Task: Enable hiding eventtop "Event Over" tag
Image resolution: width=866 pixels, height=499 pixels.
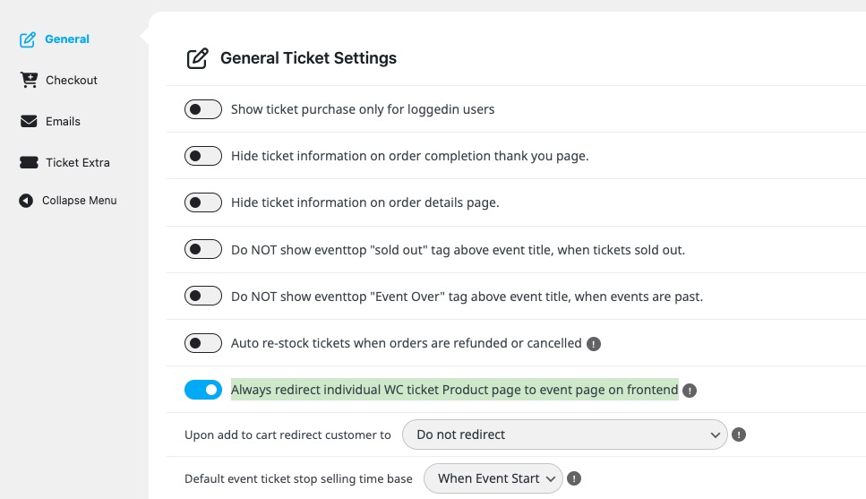Action: click(x=203, y=297)
